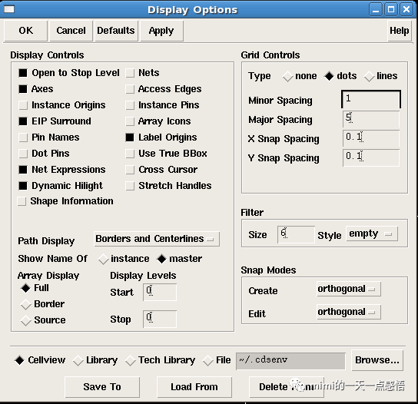Open the Help button
Image resolution: width=418 pixels, height=404 pixels.
tap(399, 31)
